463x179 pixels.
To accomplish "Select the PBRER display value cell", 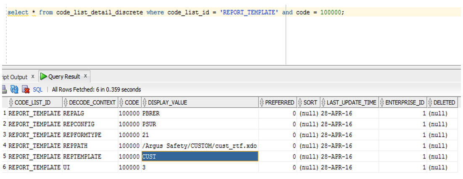I will point(200,113).
